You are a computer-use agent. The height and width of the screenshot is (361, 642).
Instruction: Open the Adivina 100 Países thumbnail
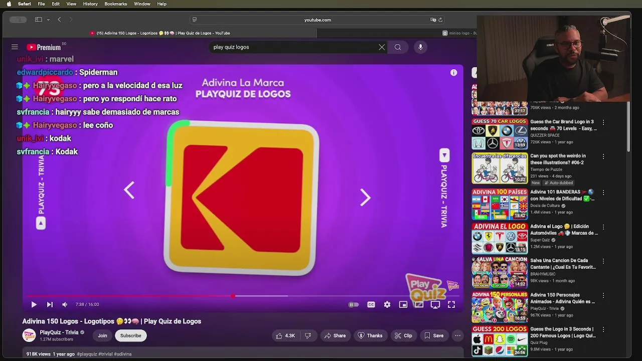click(500, 204)
